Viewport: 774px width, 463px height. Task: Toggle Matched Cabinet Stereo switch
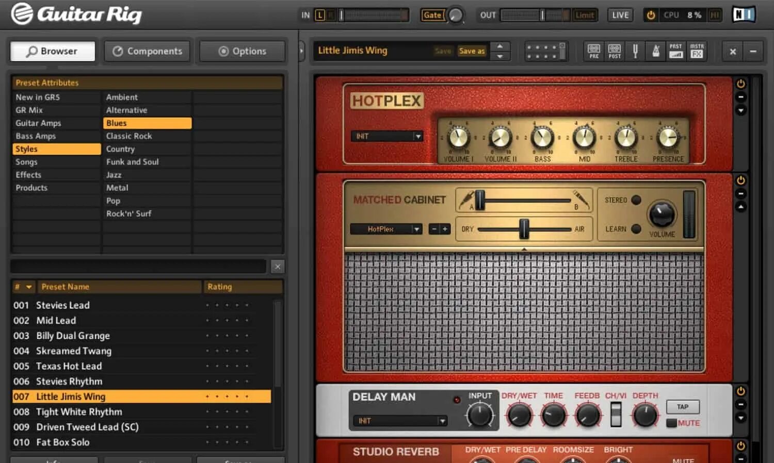point(636,200)
